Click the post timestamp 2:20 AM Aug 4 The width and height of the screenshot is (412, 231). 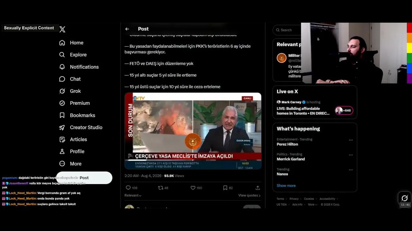tap(143, 176)
